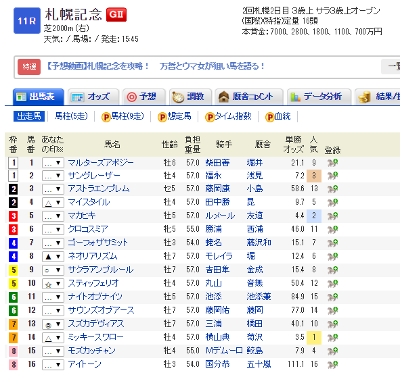The image size is (400, 375).
Task: Switch to the オッズ tab
Action: 93,97
